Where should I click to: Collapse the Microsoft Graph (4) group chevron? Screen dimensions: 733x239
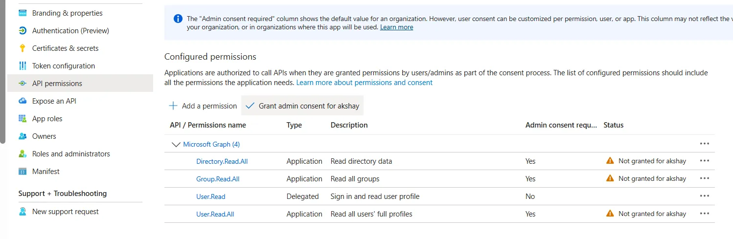pos(176,144)
